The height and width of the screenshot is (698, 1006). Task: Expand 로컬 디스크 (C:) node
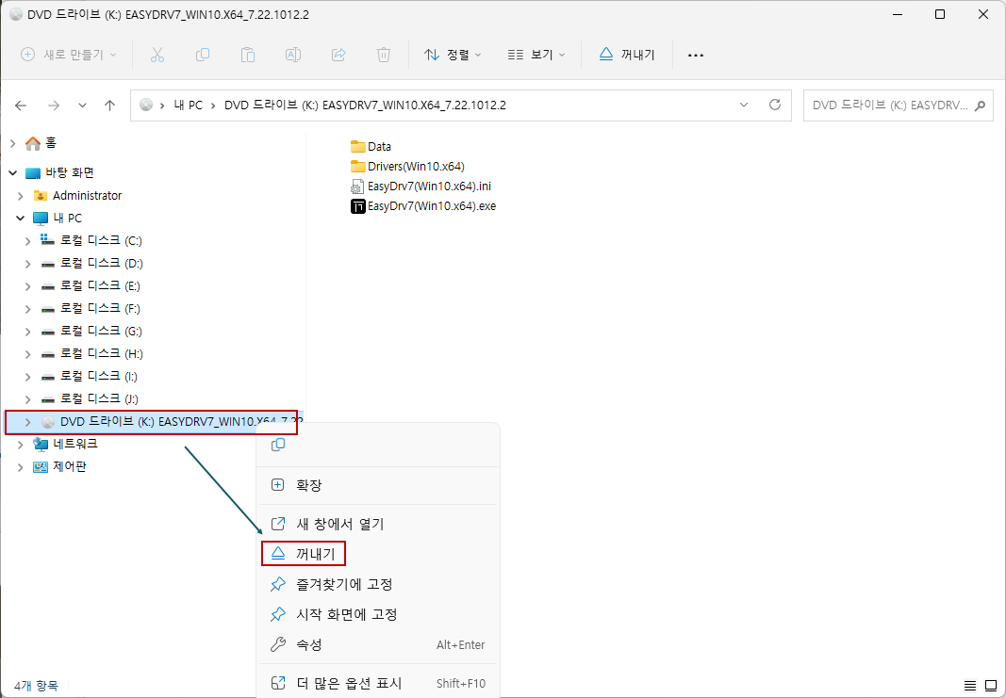[27, 241]
